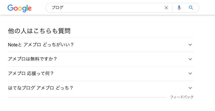Expand chevron for Noteと アメブロ どっちがいい?
The height and width of the screenshot is (111, 215).
pos(190,45)
